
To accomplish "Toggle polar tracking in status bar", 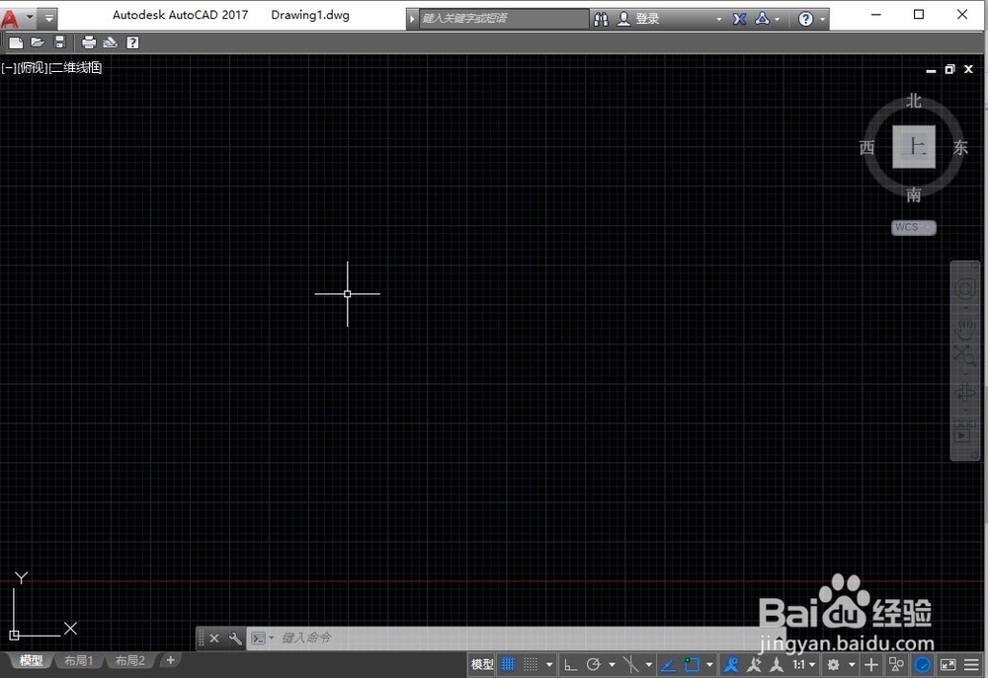I will coord(594,664).
